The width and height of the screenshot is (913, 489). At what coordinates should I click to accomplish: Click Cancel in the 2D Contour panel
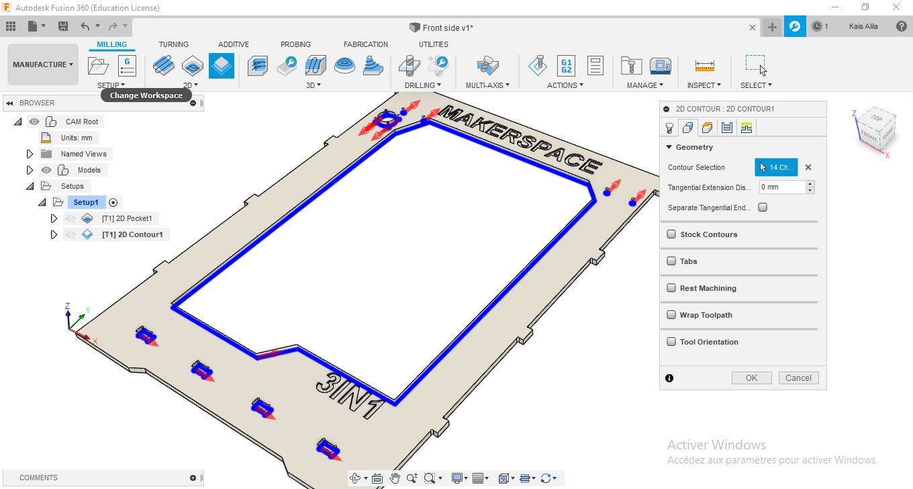[799, 377]
